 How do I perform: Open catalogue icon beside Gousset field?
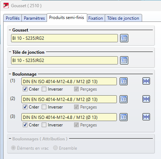[x=124, y=38]
